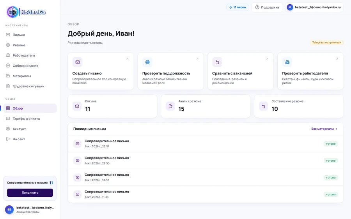Click the card icon next to Тарифы и оплата
This screenshot has width=351, height=219.
8,118
